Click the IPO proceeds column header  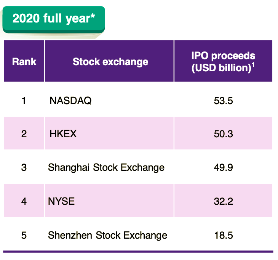224,61
